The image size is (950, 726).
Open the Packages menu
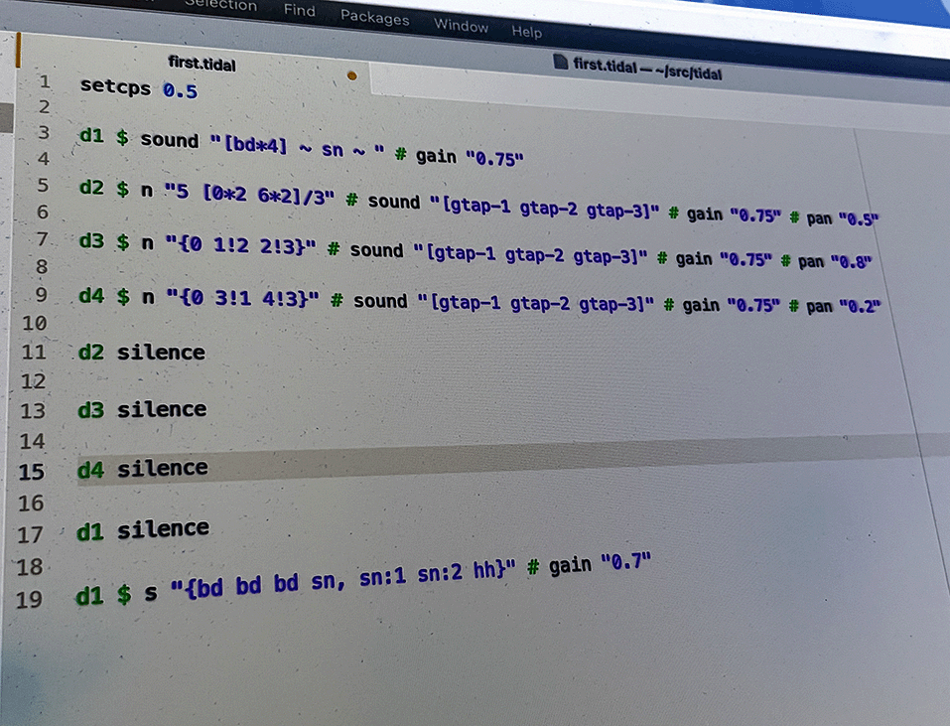click(374, 17)
